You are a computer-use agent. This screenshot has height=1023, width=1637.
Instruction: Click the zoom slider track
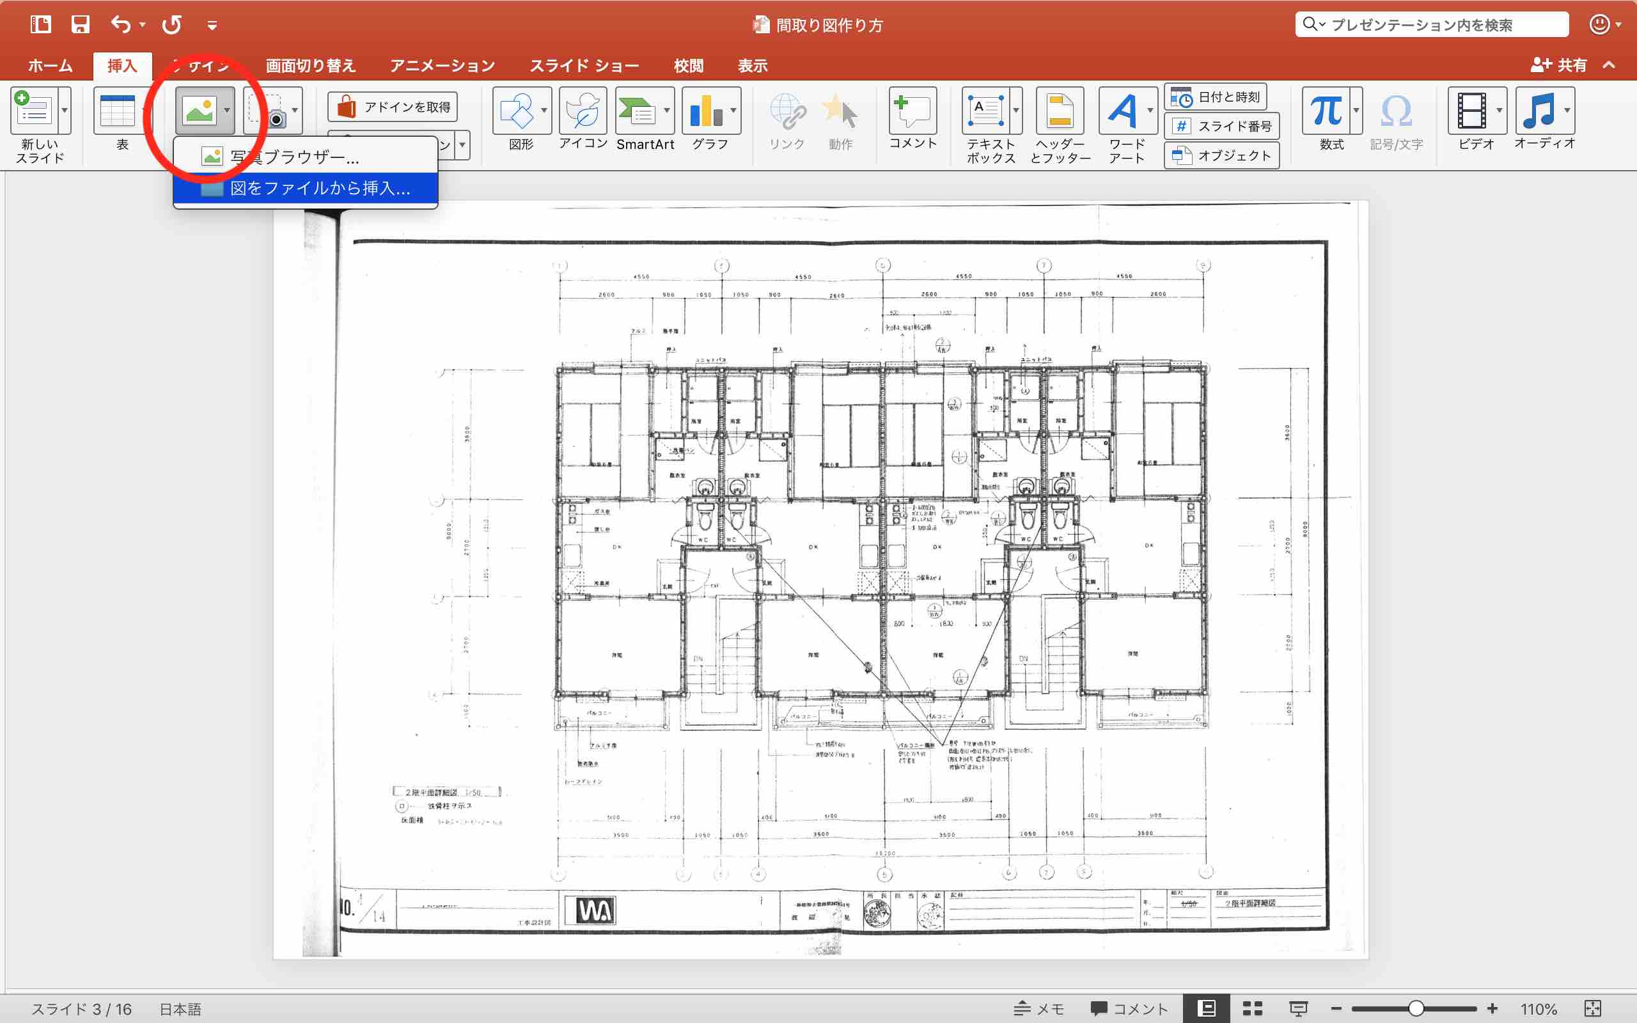pyautogui.click(x=1414, y=1009)
